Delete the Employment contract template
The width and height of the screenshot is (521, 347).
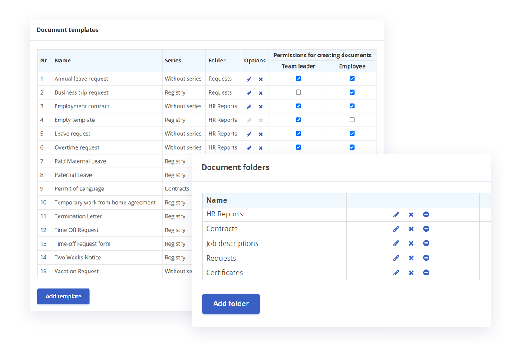[260, 107]
